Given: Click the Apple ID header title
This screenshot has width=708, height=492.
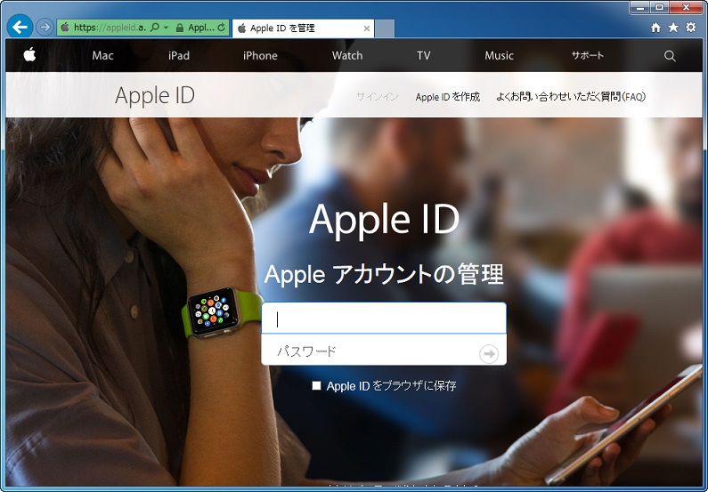Looking at the screenshot, I should click(155, 95).
